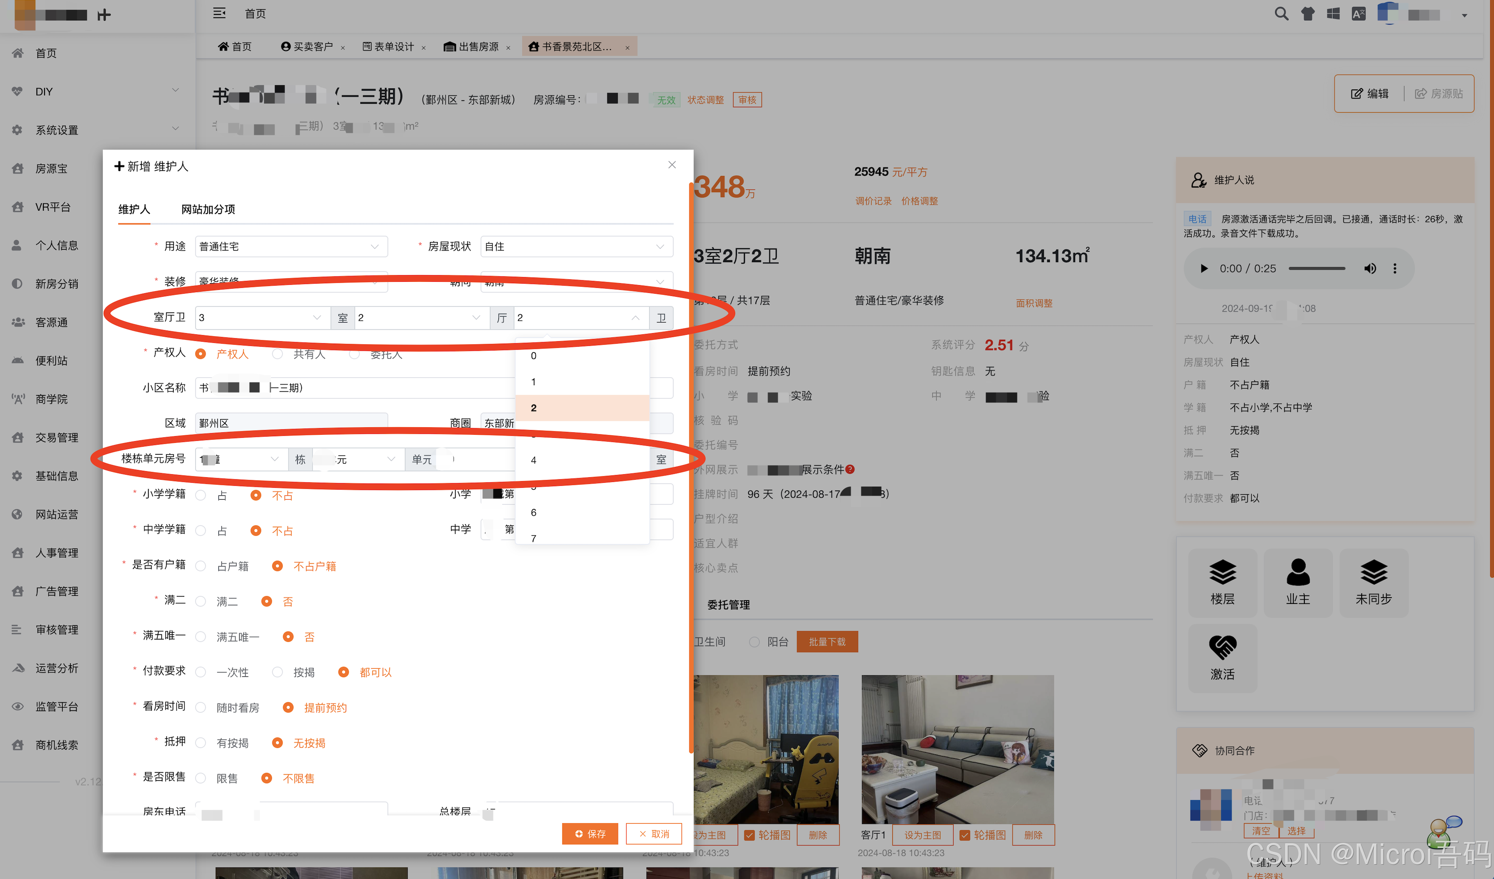Open the 客厅1 living room photo thumbnail
The height and width of the screenshot is (879, 1494).
957,749
